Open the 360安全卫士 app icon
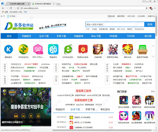This screenshot has width=158, height=132. point(23,49)
